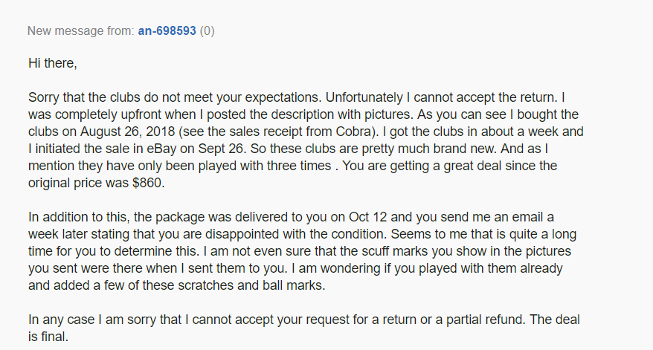The width and height of the screenshot is (653, 350).
Task: Click the "New message from:" label
Action: click(x=80, y=31)
